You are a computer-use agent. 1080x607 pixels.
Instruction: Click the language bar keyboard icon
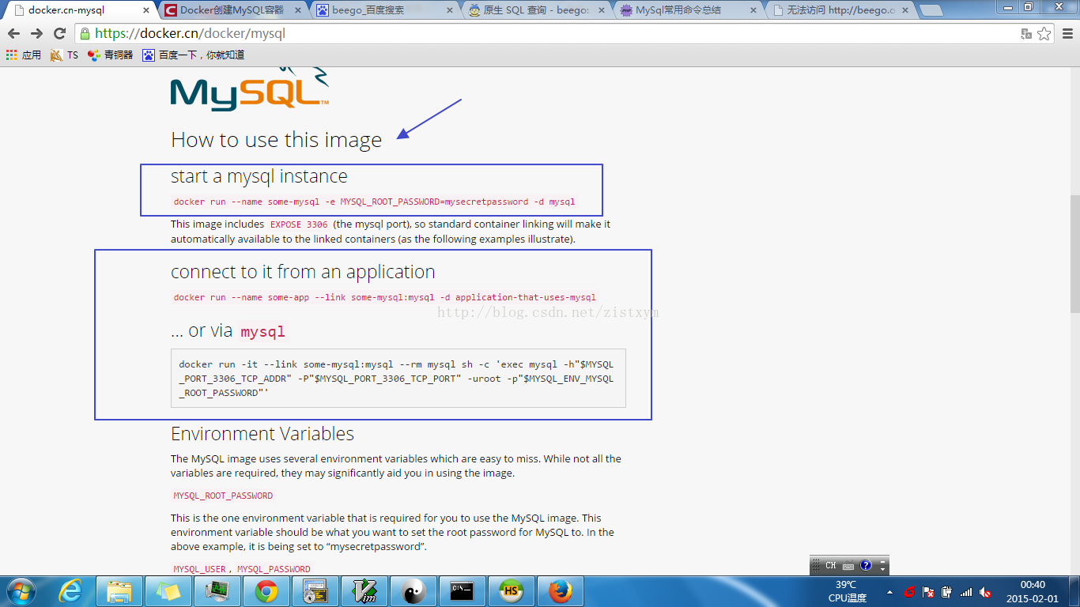(848, 566)
